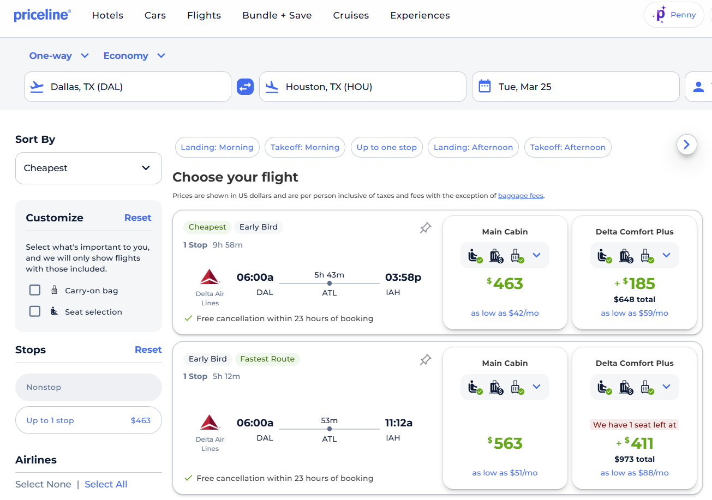
Task: Click the Dallas, TX (DAL) origin field
Action: point(128,87)
